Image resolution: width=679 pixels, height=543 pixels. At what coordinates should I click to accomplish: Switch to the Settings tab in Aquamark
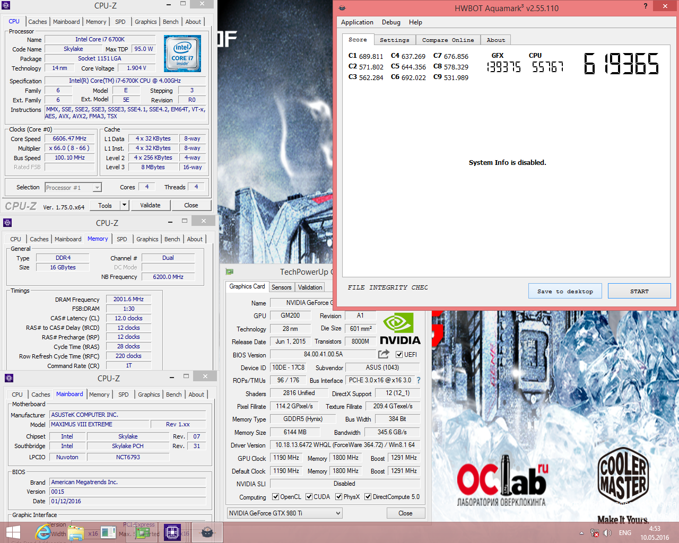pos(394,40)
